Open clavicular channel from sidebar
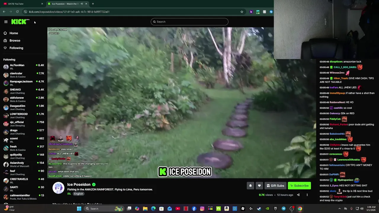This screenshot has width=379, height=213. click(x=24, y=75)
